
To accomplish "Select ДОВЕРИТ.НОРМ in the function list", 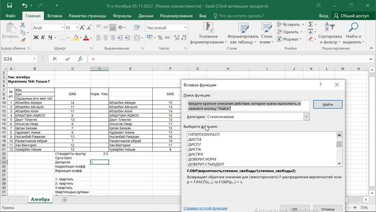I will tap(202, 159).
